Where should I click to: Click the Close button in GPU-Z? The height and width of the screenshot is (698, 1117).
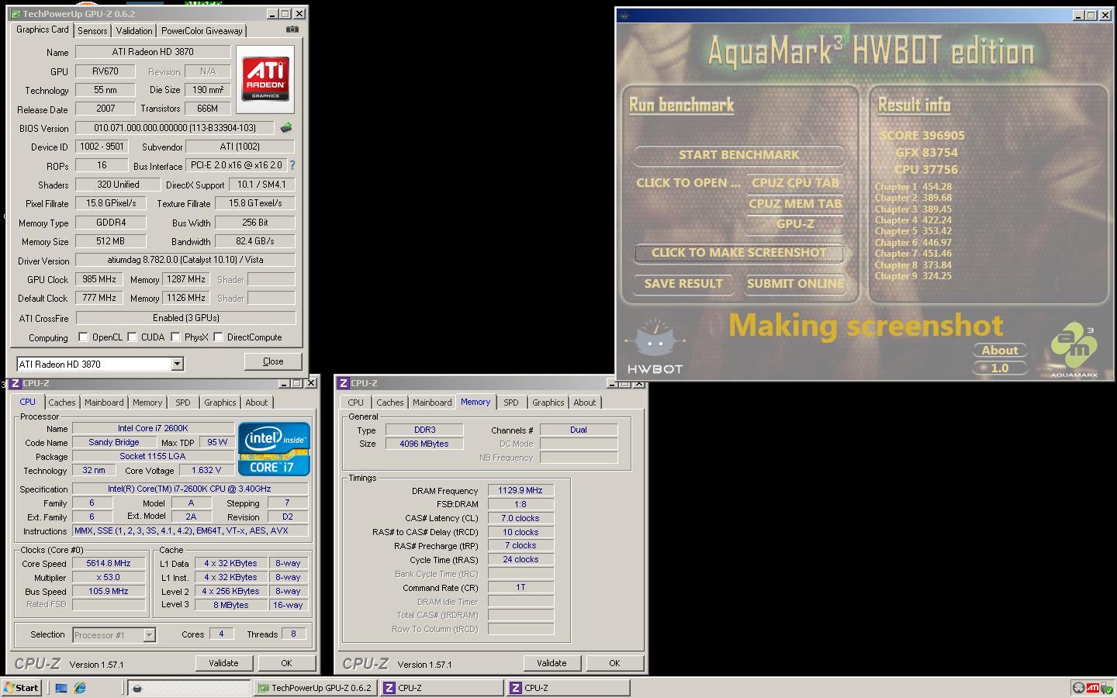pos(273,361)
